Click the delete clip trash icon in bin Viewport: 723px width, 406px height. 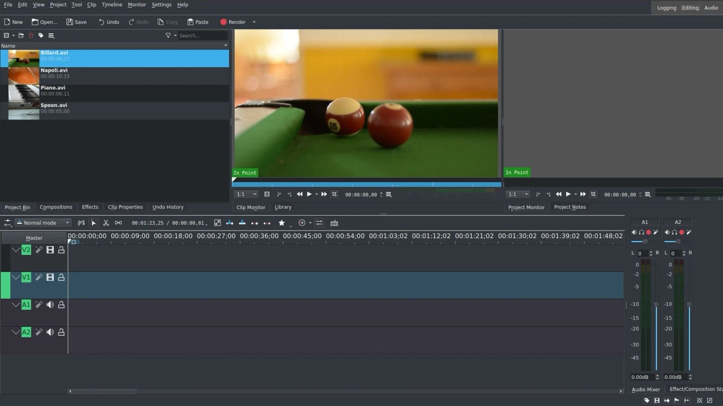pyautogui.click(x=31, y=35)
